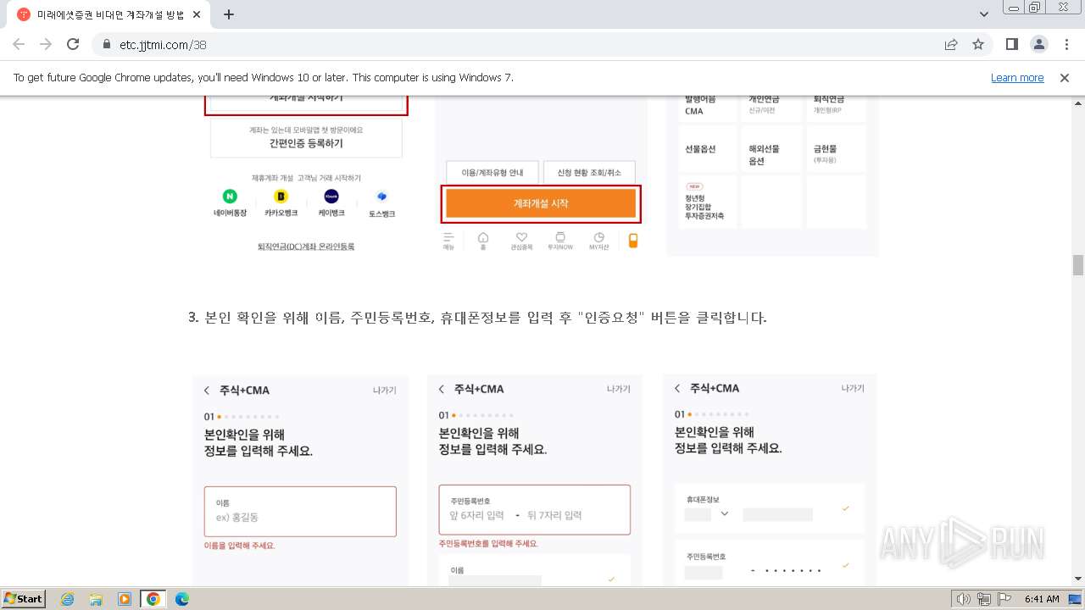Click back chevron in third 주식+CMA screen

676,388
